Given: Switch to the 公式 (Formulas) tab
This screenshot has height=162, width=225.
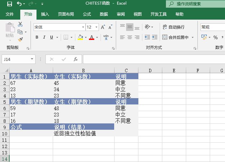Looking at the screenshot, I should point(87,14).
